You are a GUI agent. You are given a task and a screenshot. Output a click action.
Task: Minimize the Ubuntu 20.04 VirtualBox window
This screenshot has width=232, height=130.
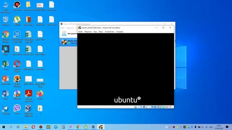pyautogui.click(x=156, y=27)
